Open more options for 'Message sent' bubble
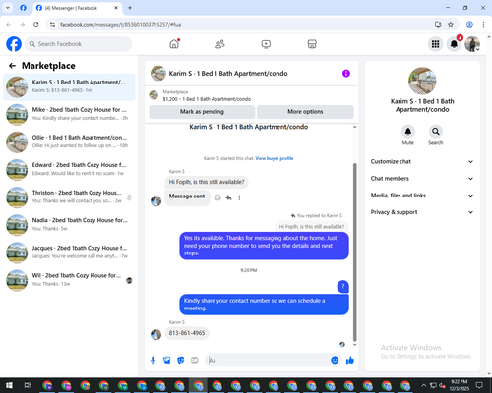 click(x=239, y=197)
